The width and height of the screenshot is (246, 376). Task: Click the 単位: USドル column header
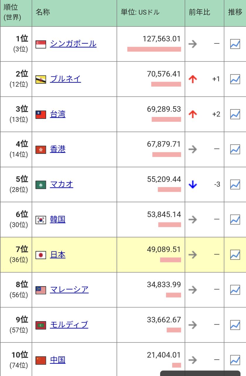pyautogui.click(x=151, y=13)
